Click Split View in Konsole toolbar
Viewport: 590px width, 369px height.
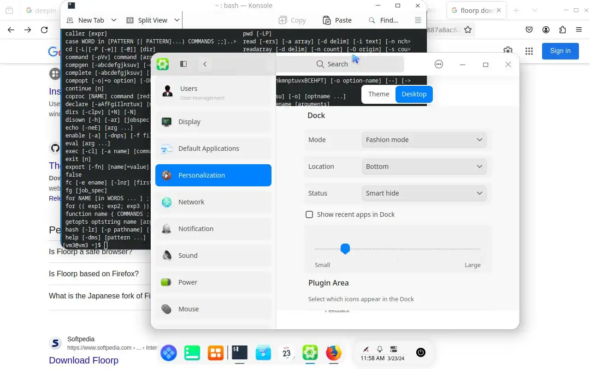coord(147,20)
